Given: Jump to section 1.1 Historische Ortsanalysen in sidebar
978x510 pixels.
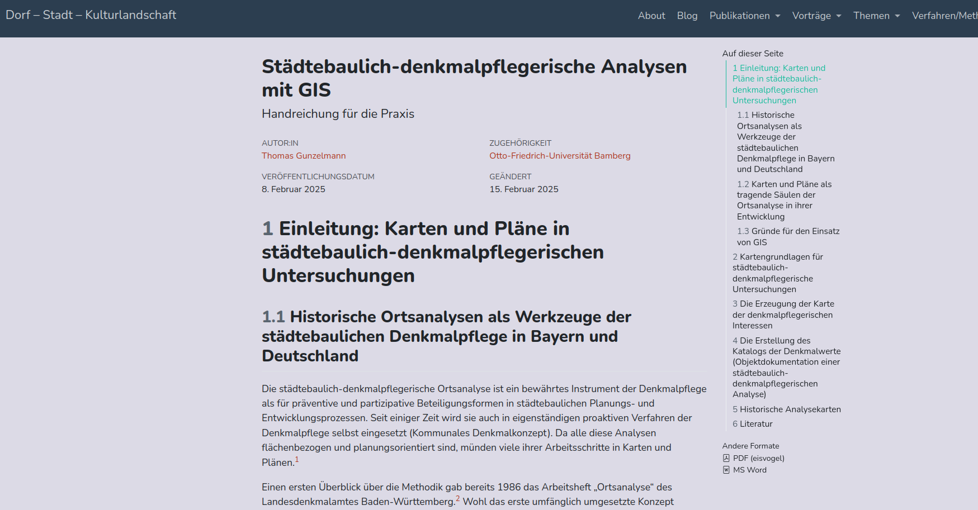Looking at the screenshot, I should pyautogui.click(x=785, y=142).
